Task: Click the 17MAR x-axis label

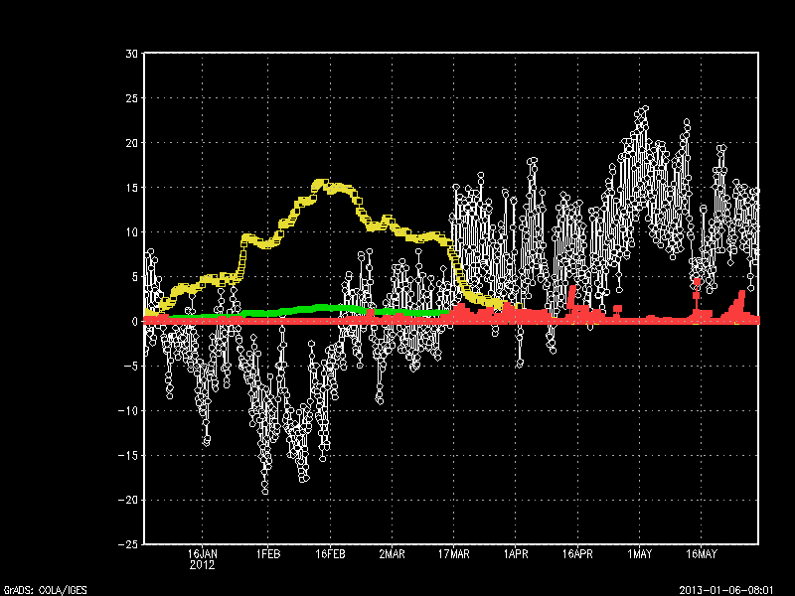Action: [454, 554]
